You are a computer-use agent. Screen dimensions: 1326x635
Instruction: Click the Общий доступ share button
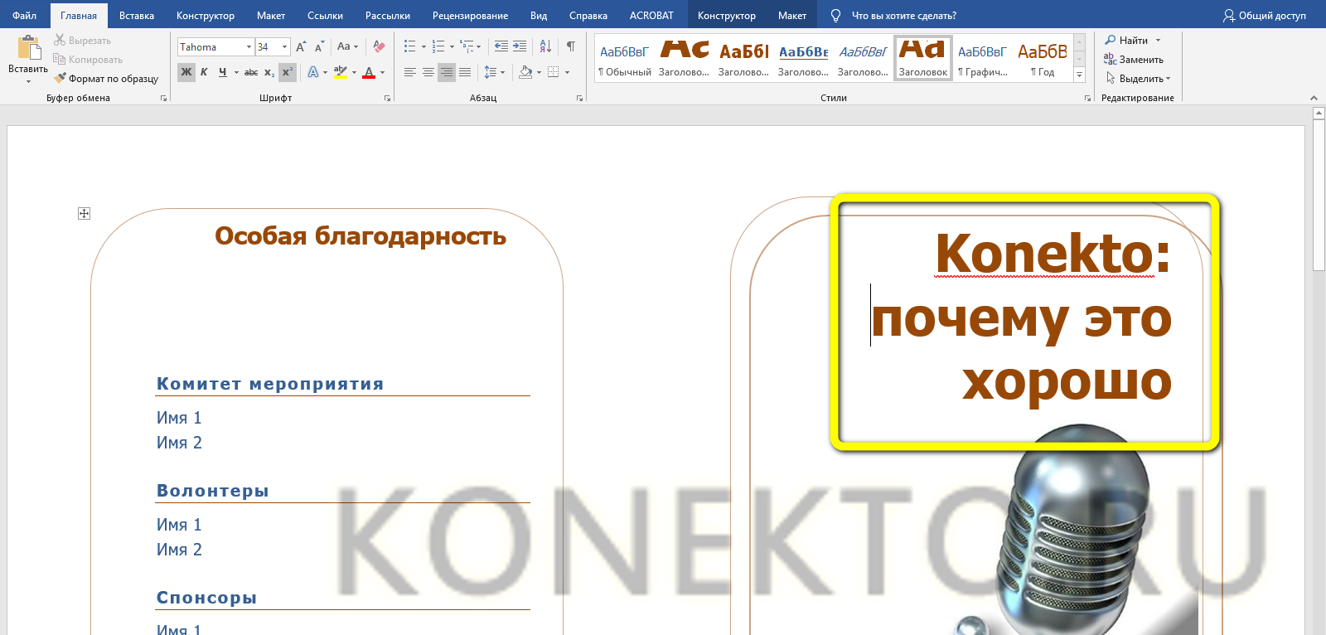point(1265,16)
